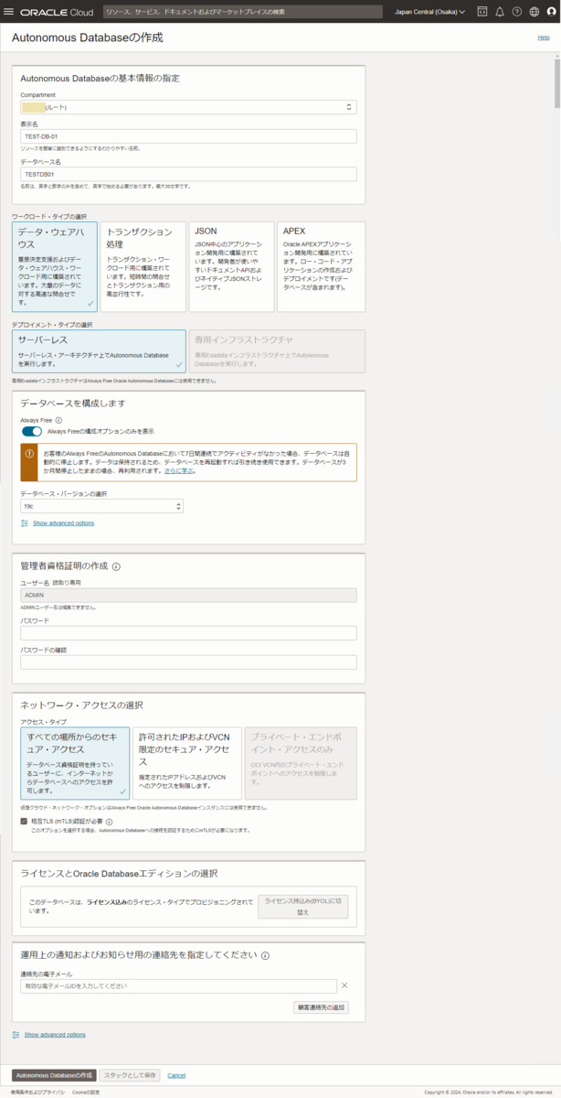Click the ライセンスとOracle Databaseエディションの選択 heading
The image size is (561, 1098).
coord(119,873)
